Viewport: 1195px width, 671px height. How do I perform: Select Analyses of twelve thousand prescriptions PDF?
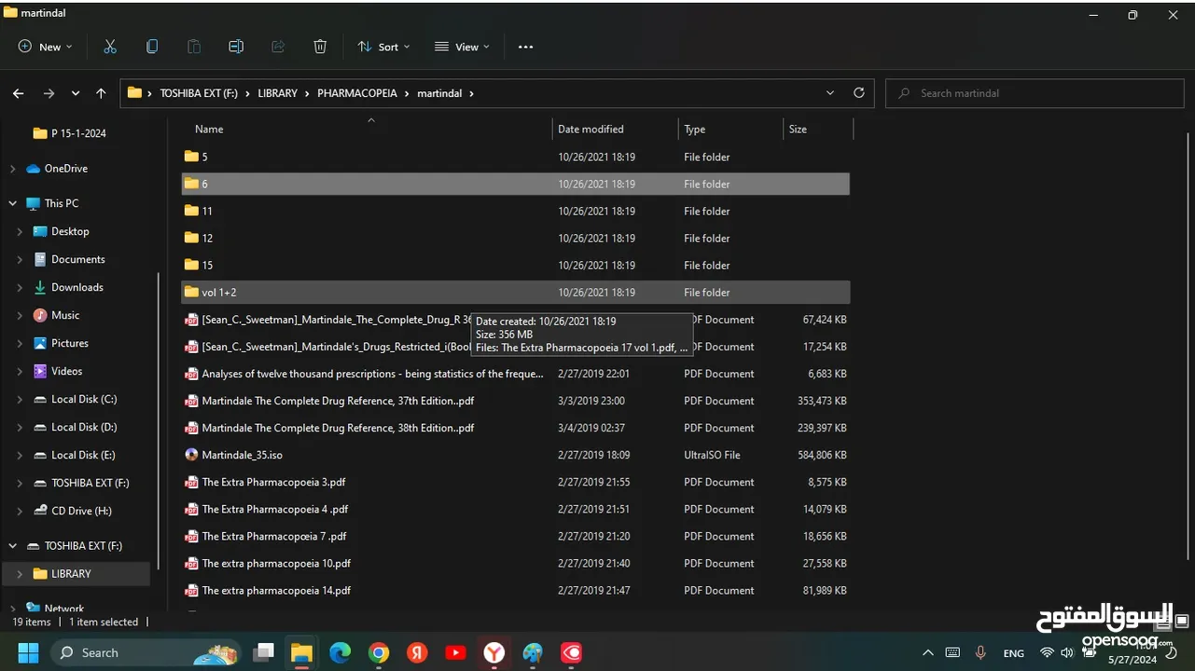tap(516, 374)
